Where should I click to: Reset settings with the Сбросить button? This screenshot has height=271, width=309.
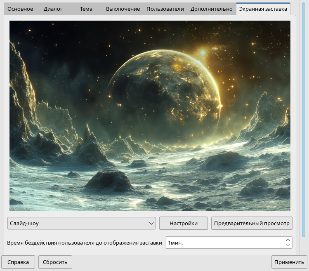(55, 262)
